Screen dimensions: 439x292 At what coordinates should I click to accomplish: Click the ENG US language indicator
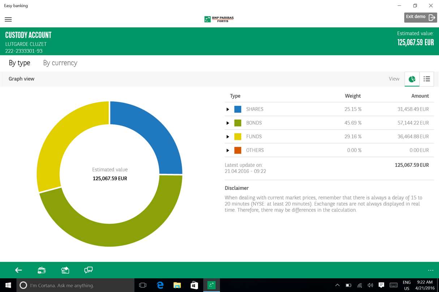(x=406, y=285)
